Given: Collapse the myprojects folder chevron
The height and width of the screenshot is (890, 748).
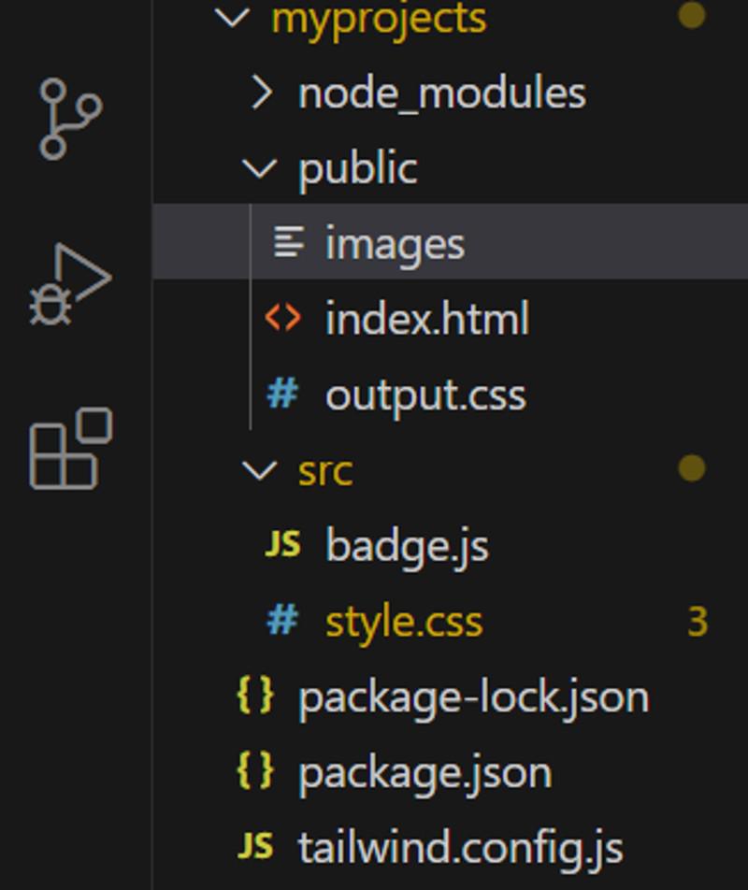Looking at the screenshot, I should pos(232,17).
